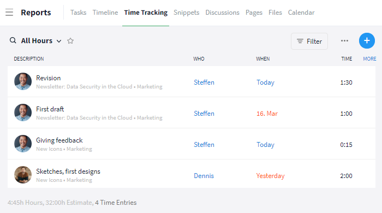The image size is (382, 213).
Task: Click New Icons subtitle under Sketches
Action: pos(64,180)
